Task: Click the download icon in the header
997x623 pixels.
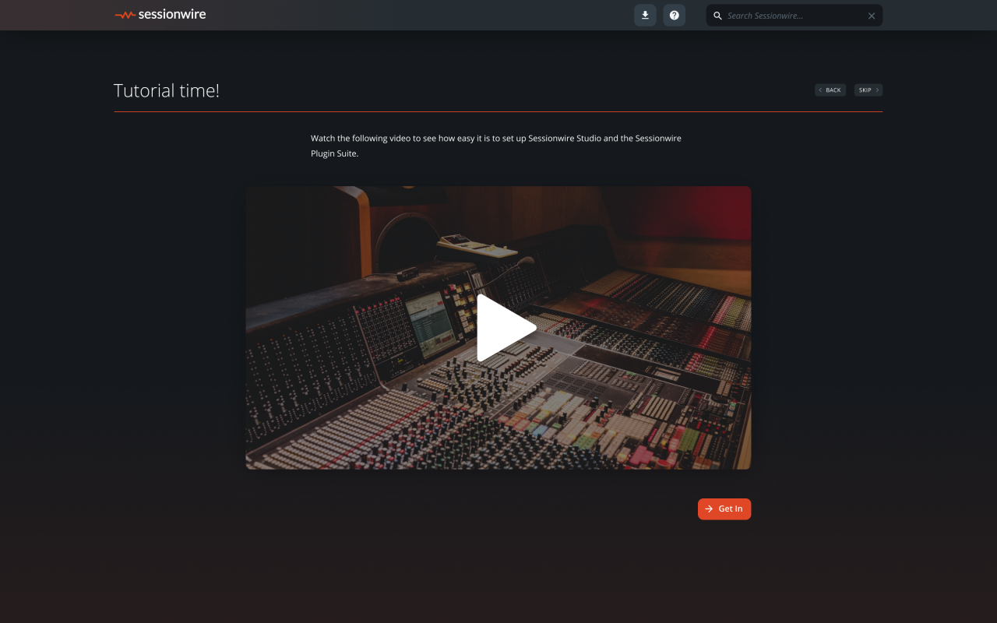Action: (645, 16)
